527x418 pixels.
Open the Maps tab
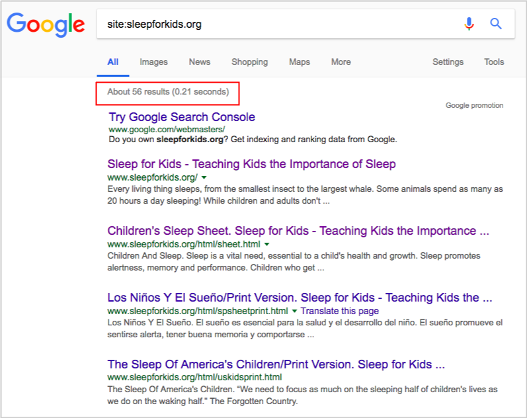(300, 62)
